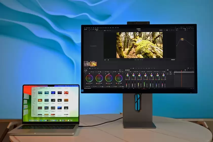Image resolution: width=213 pixels, height=142 pixels.
Task: Click the Home icon in Resolve's bottom-right corner
Action: pos(191,88)
